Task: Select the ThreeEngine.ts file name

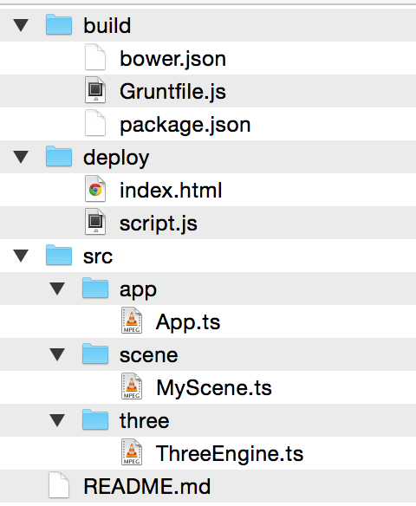Action: point(230,454)
